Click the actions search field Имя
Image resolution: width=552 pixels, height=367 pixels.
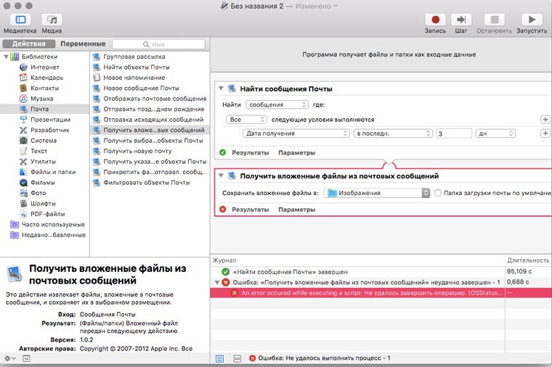(158, 44)
